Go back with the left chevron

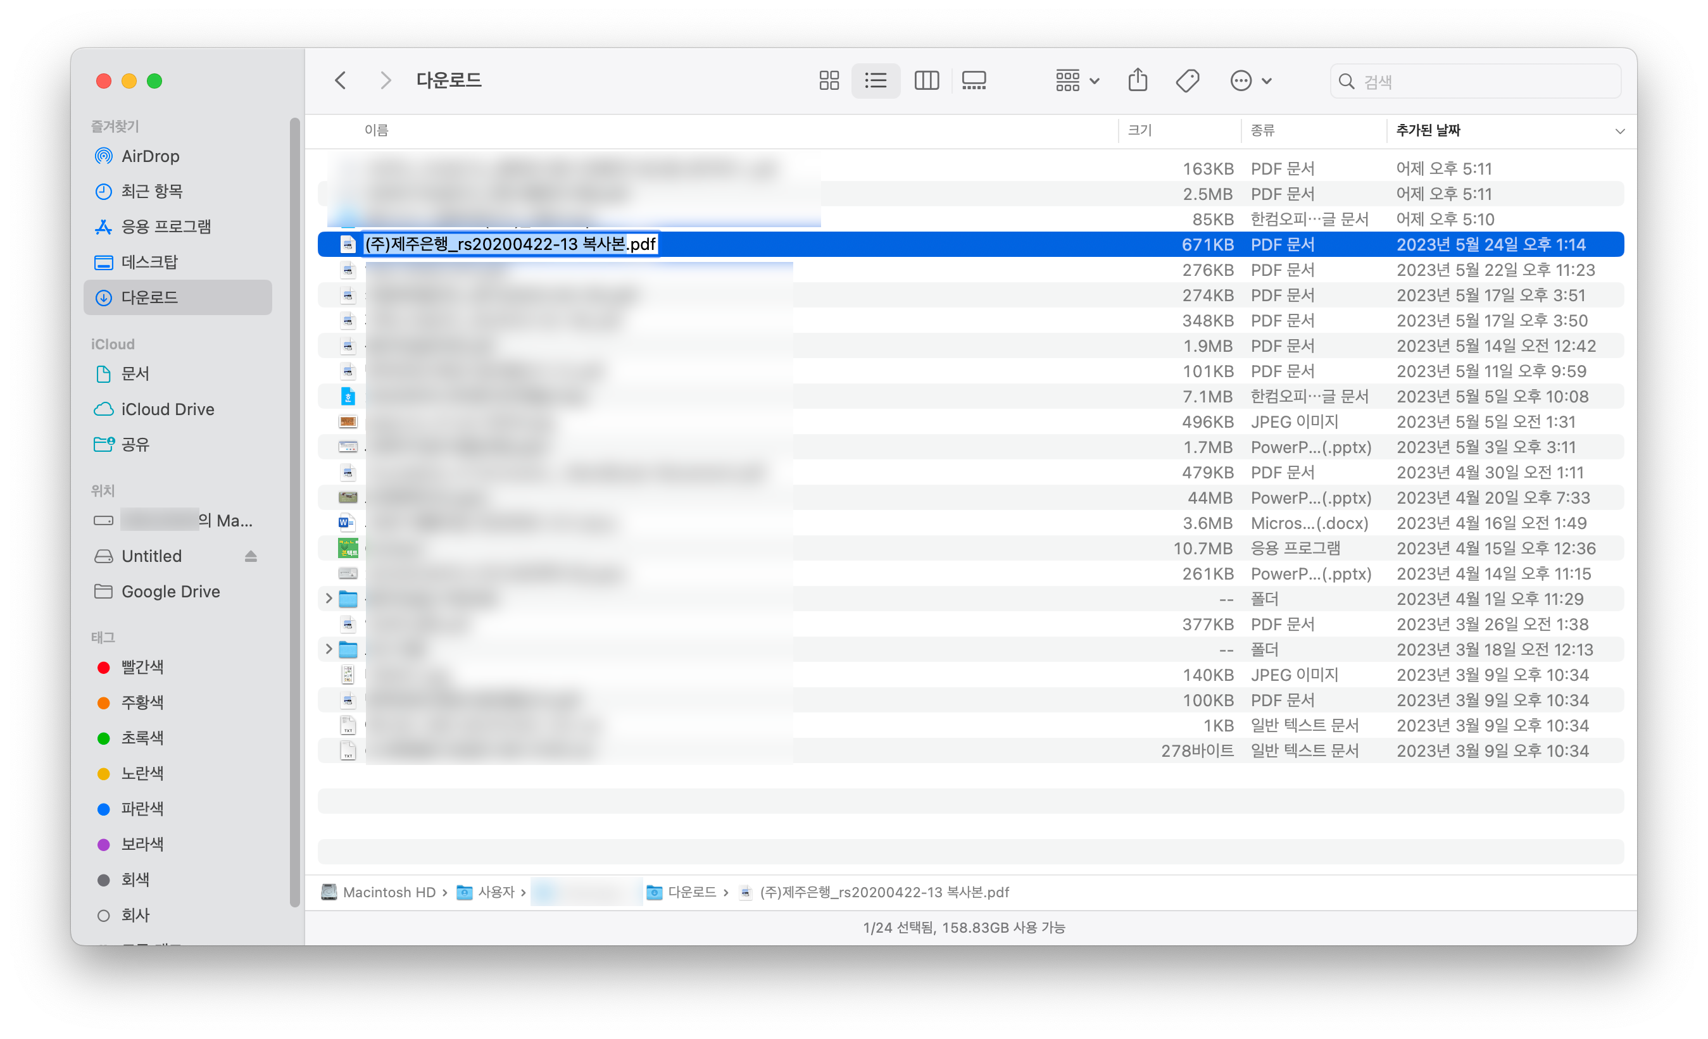click(341, 80)
